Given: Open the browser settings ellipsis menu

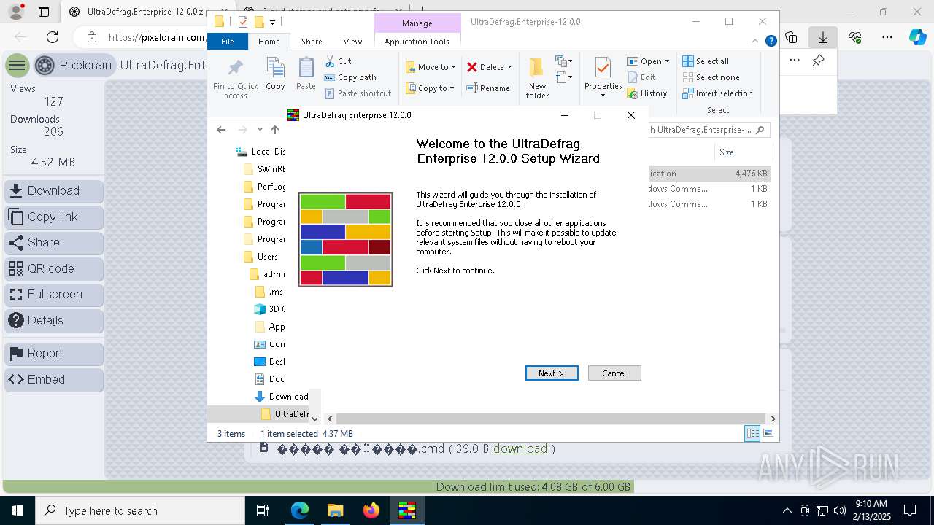Looking at the screenshot, I should (887, 37).
